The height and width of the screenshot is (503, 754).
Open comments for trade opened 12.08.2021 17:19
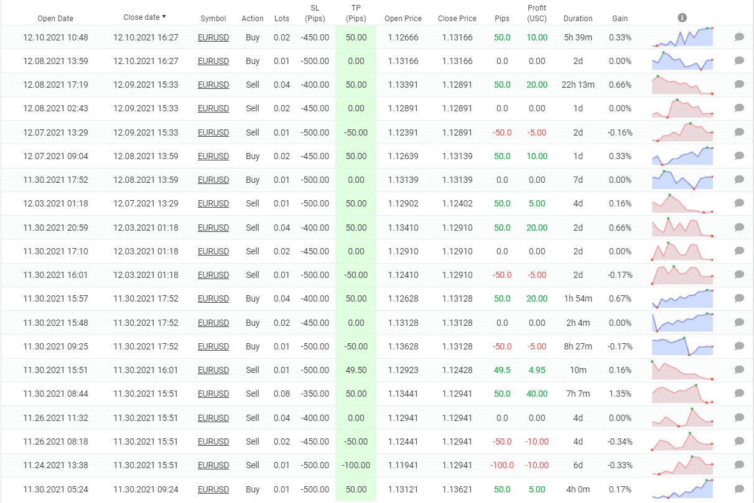[x=739, y=85]
